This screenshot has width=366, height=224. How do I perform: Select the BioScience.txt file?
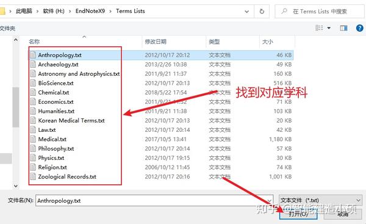(x=56, y=83)
